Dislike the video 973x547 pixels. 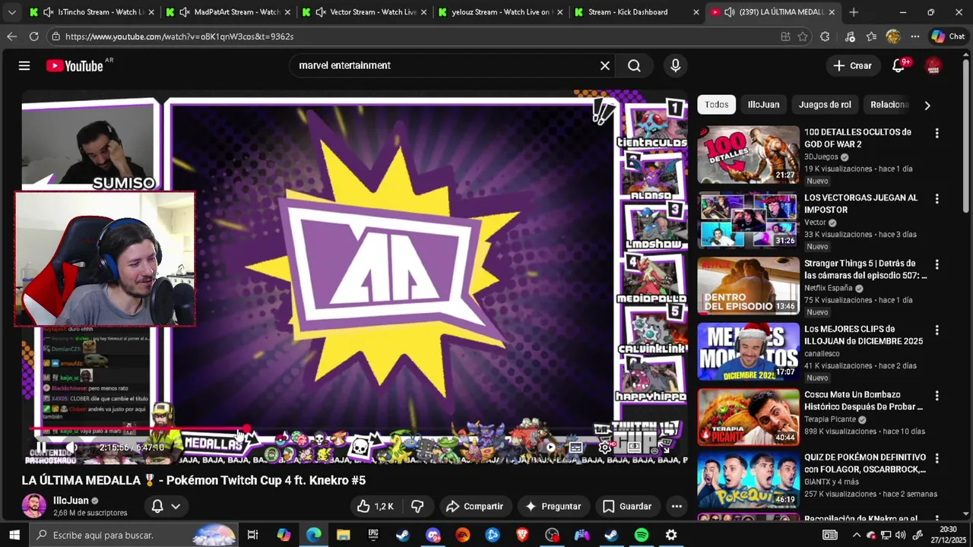pos(417,507)
